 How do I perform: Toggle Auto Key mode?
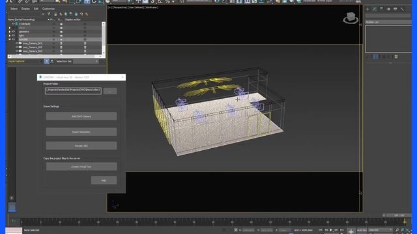point(362,230)
